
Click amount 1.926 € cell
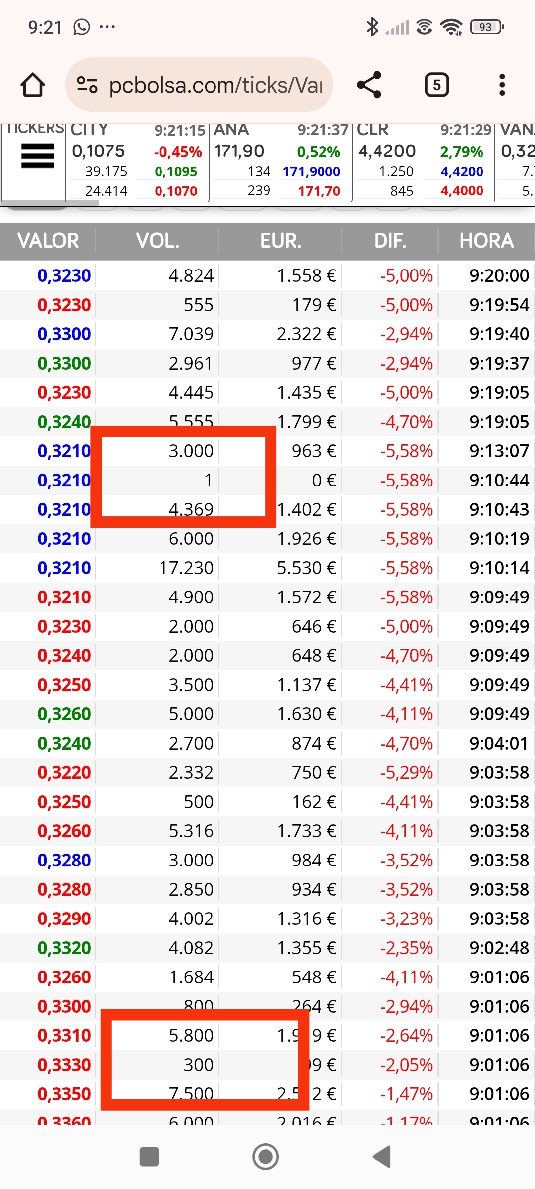[307, 539]
